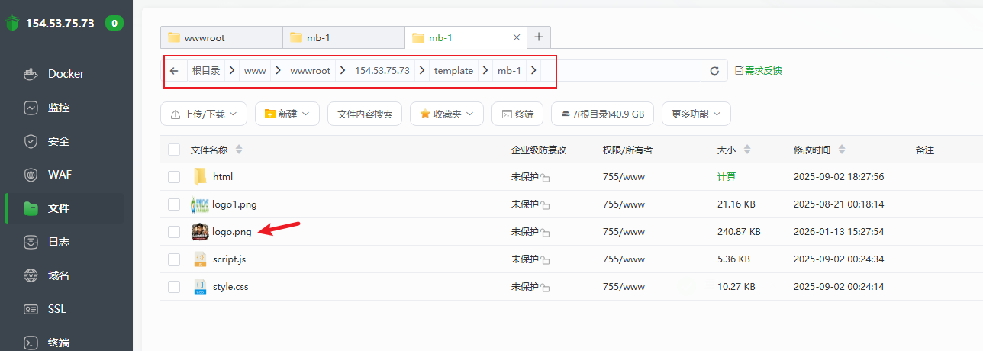Image resolution: width=983 pixels, height=351 pixels.
Task: Click the lock icon on html row
Action: pyautogui.click(x=546, y=178)
